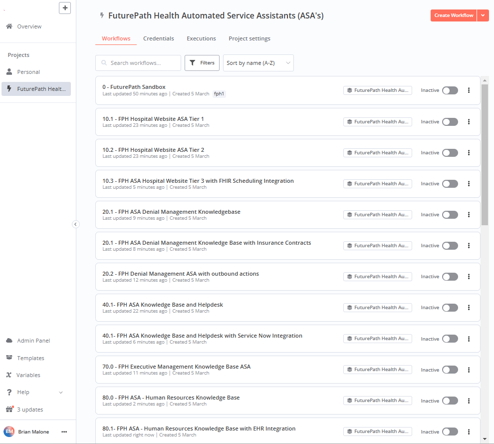
Task: Open the Templates icon in the sidebar
Action: (x=9, y=358)
